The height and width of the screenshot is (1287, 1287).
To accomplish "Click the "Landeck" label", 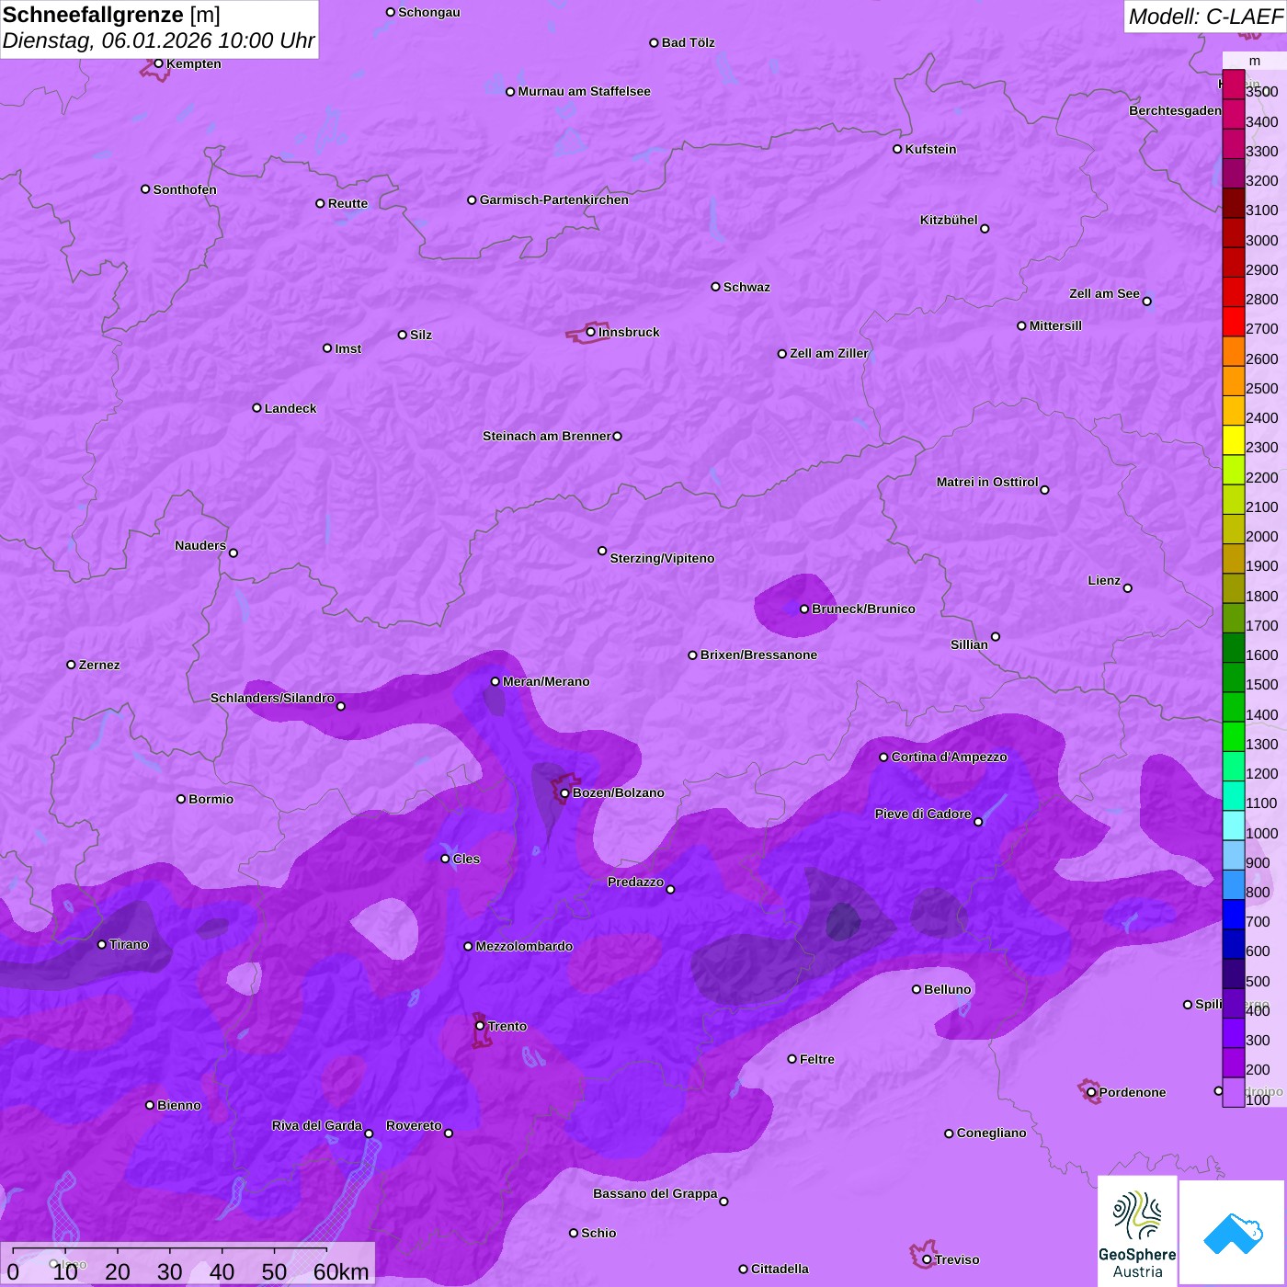I will pos(290,408).
